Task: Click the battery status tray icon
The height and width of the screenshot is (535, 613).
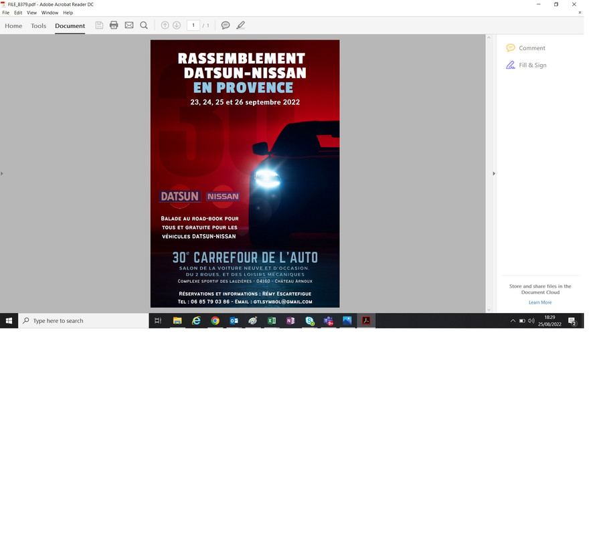Action: [522, 321]
